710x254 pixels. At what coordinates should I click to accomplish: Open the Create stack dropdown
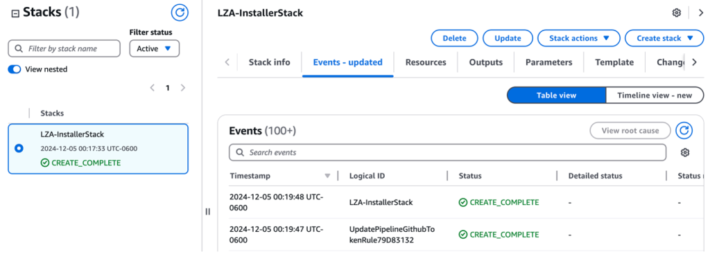tap(664, 39)
